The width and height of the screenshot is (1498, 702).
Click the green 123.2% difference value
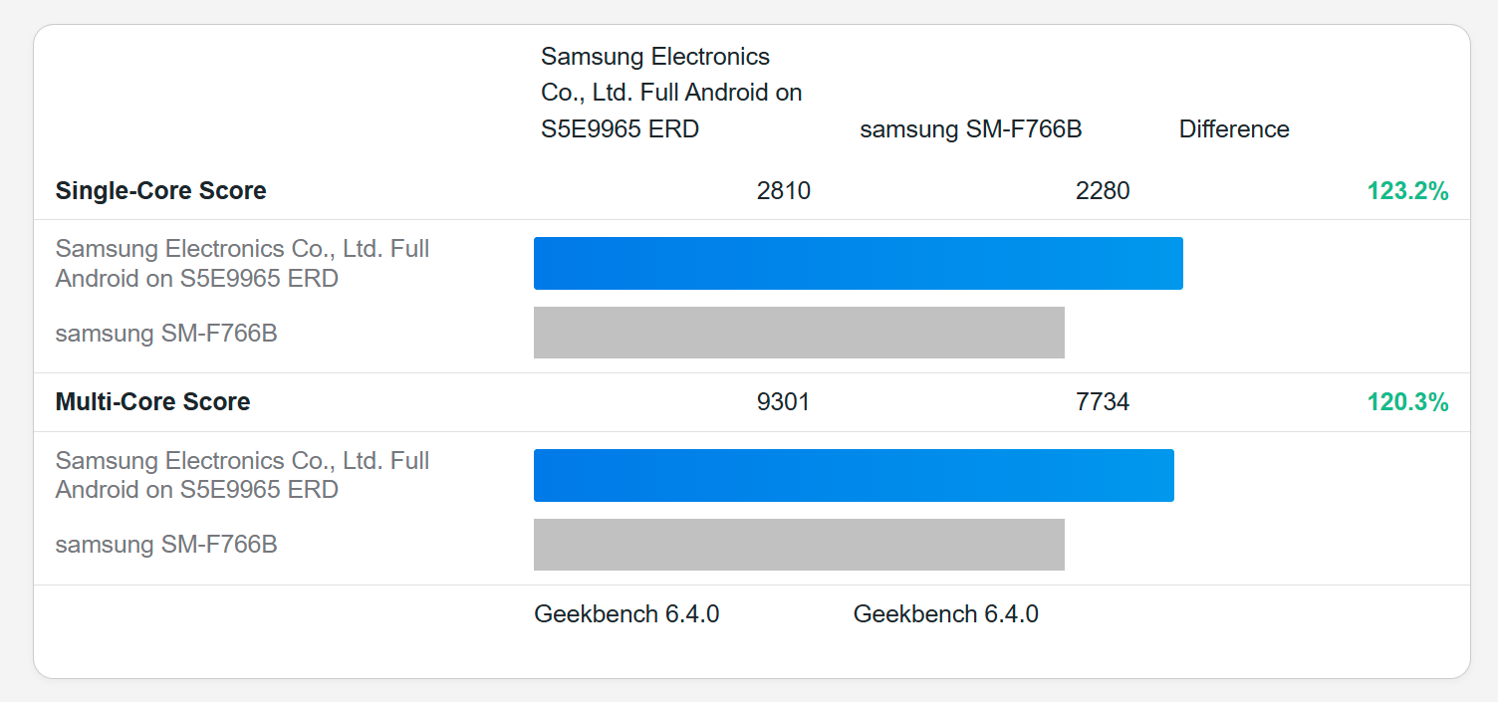(x=1407, y=191)
